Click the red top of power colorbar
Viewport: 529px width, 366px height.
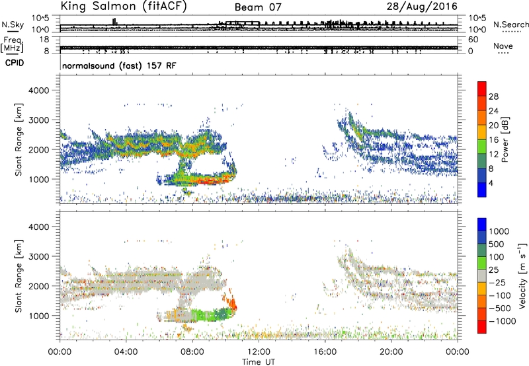pos(482,89)
